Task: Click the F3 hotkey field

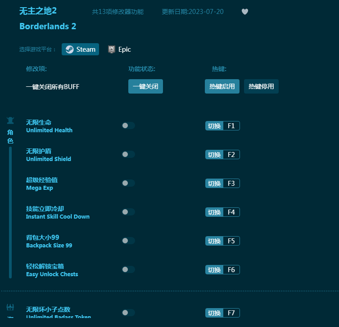Action: pyautogui.click(x=231, y=184)
